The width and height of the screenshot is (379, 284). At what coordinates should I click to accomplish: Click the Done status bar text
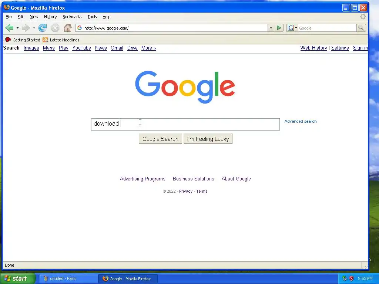(x=9, y=265)
